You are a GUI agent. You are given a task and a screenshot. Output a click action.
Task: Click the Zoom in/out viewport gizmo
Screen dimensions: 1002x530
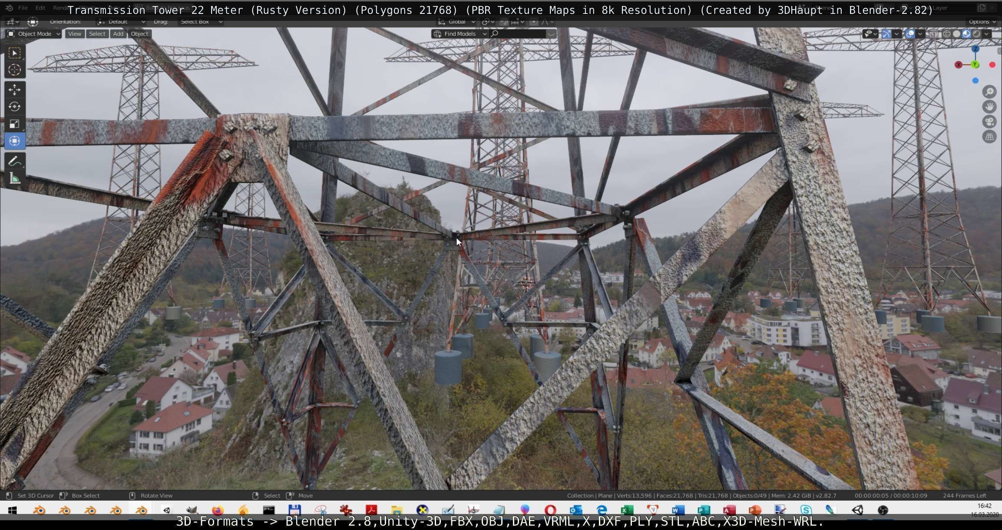pyautogui.click(x=989, y=92)
